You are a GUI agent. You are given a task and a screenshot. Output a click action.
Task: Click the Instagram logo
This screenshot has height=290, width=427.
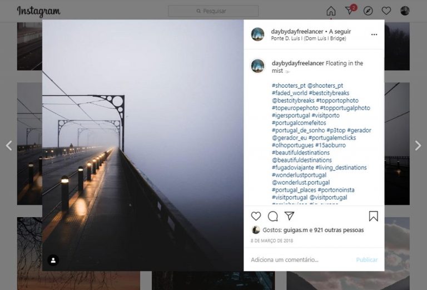pos(38,11)
